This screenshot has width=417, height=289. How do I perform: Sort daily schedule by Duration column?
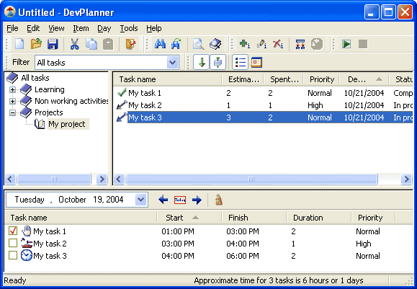click(318, 218)
